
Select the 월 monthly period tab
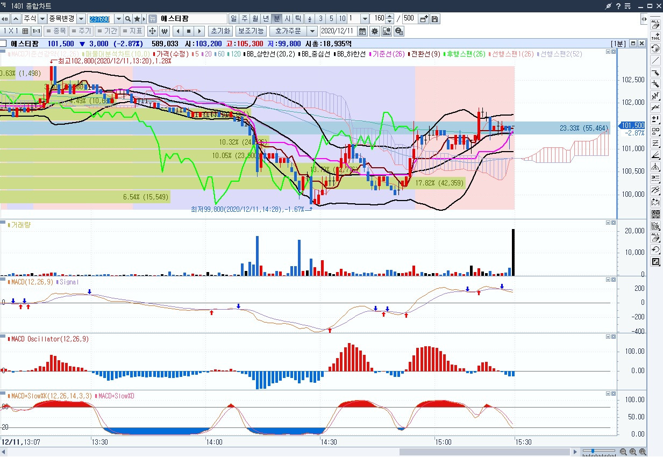pos(255,18)
